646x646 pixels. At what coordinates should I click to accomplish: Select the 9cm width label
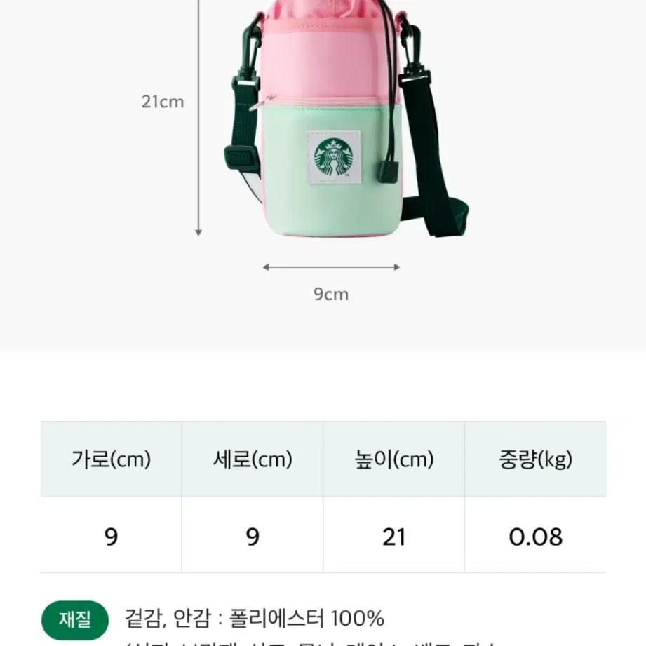click(331, 294)
